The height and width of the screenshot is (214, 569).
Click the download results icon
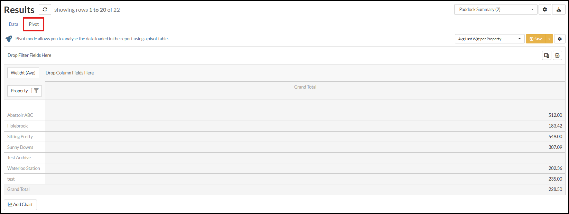559,10
